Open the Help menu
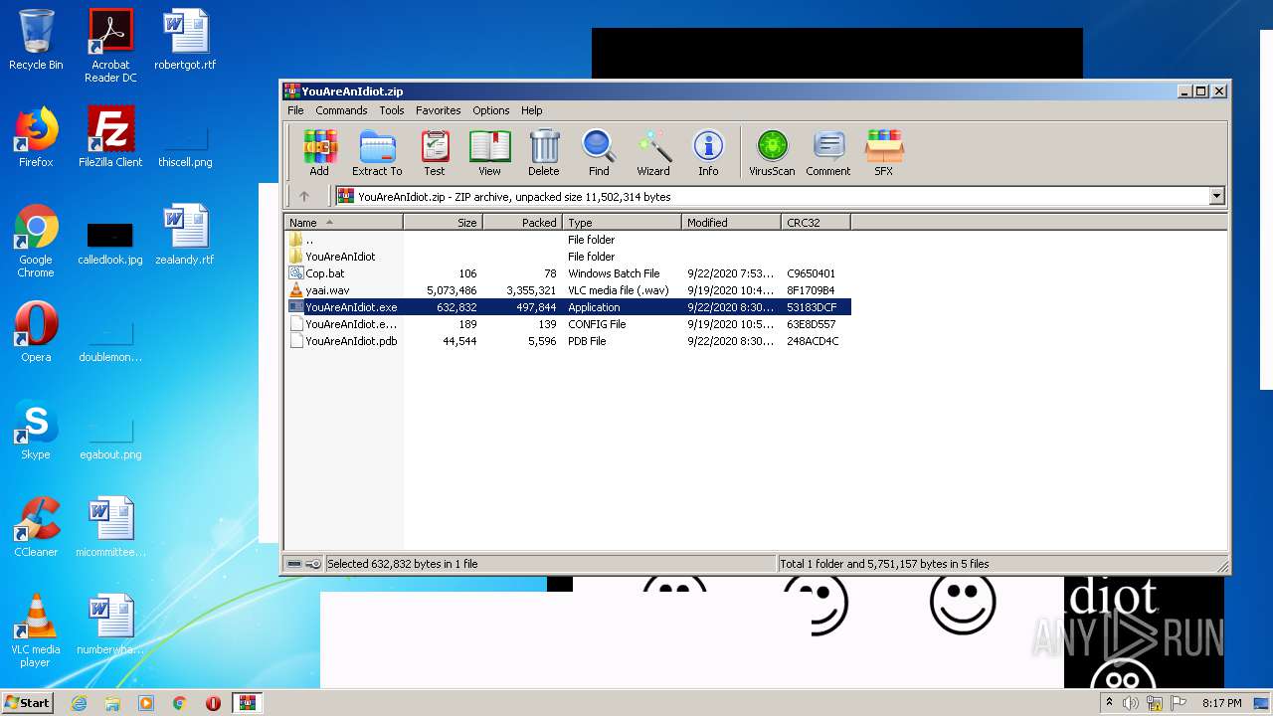1273x716 pixels. click(x=532, y=110)
